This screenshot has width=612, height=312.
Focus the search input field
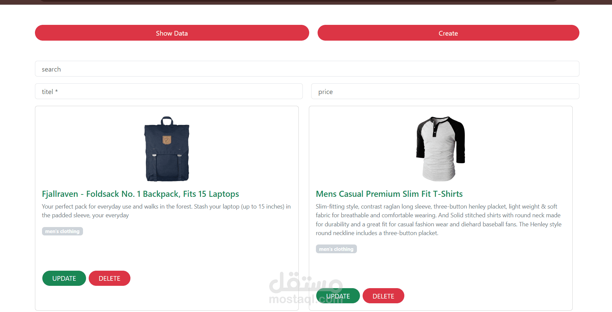pos(307,69)
